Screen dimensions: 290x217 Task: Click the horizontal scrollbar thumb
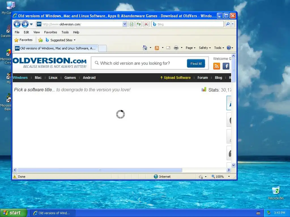click(x=100, y=170)
